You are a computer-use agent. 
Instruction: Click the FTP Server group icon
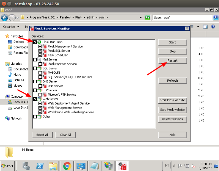tap(39, 90)
